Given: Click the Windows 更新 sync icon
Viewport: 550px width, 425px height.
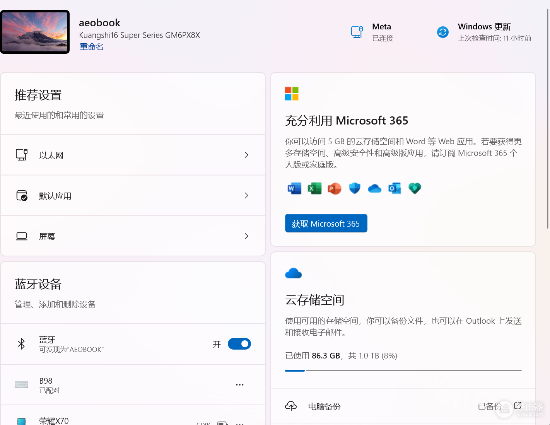Looking at the screenshot, I should click(442, 32).
